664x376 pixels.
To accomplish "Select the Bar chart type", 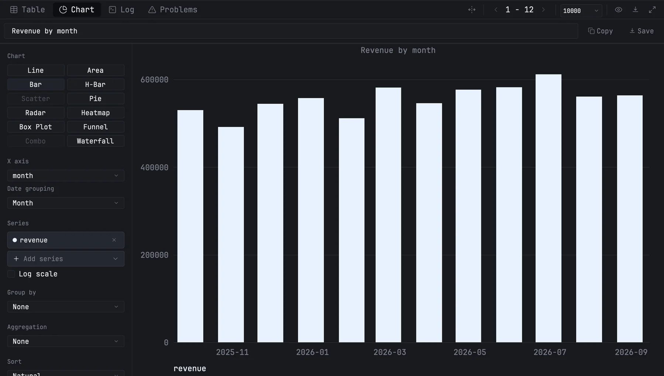I will point(36,84).
